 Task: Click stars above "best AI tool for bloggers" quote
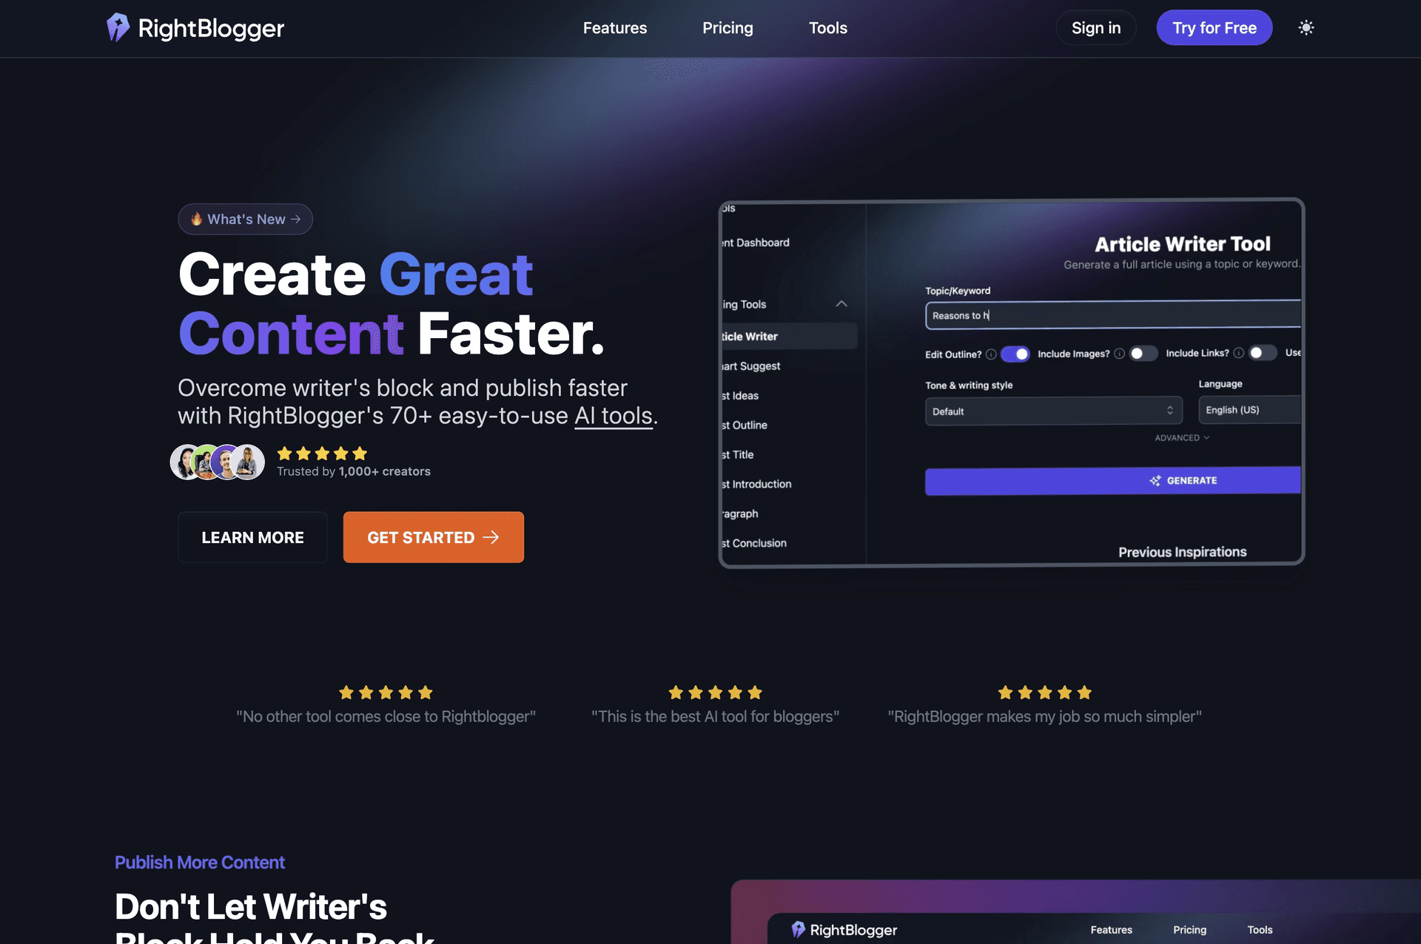[x=715, y=692]
